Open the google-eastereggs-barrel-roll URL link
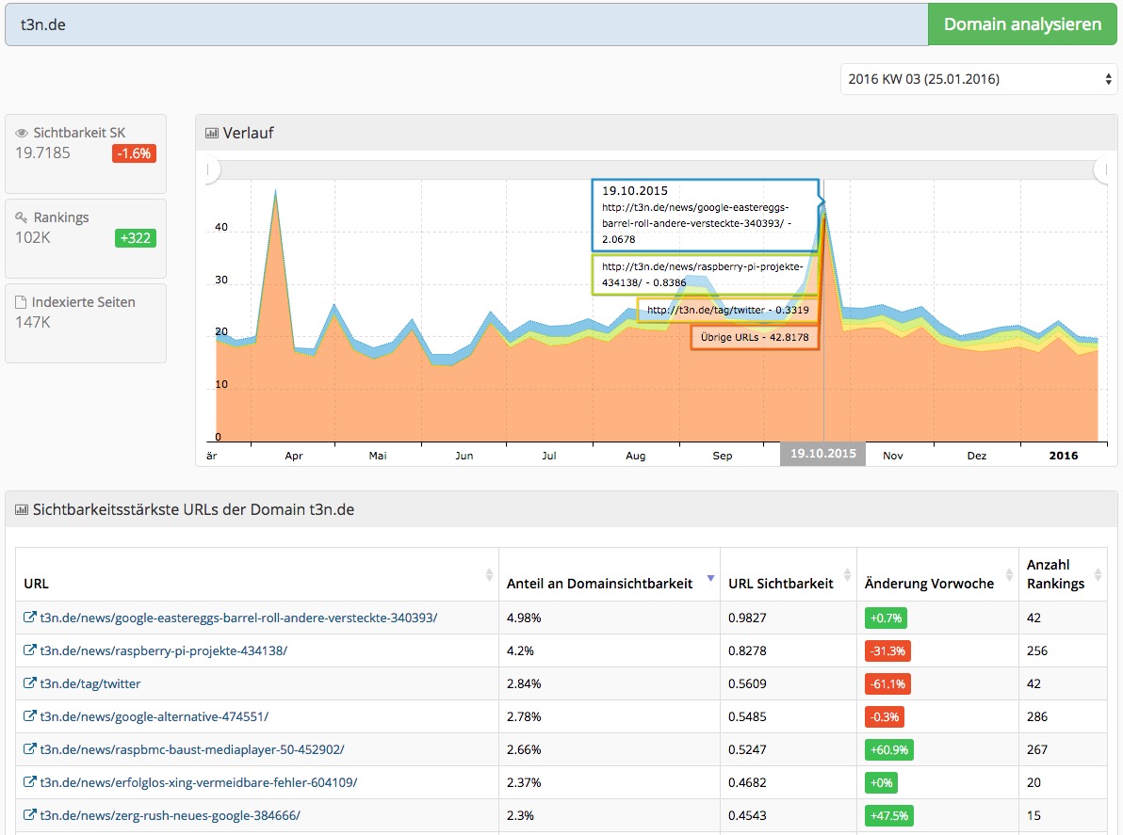 tap(238, 618)
